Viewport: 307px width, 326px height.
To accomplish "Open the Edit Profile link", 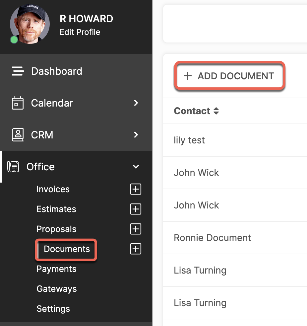I will point(80,32).
